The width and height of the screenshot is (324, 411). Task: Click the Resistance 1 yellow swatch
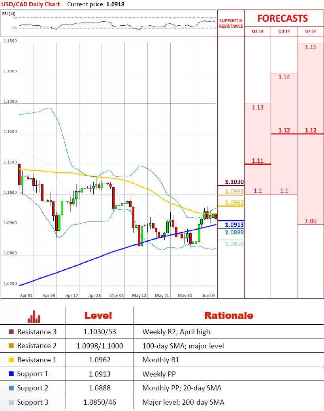(11, 360)
